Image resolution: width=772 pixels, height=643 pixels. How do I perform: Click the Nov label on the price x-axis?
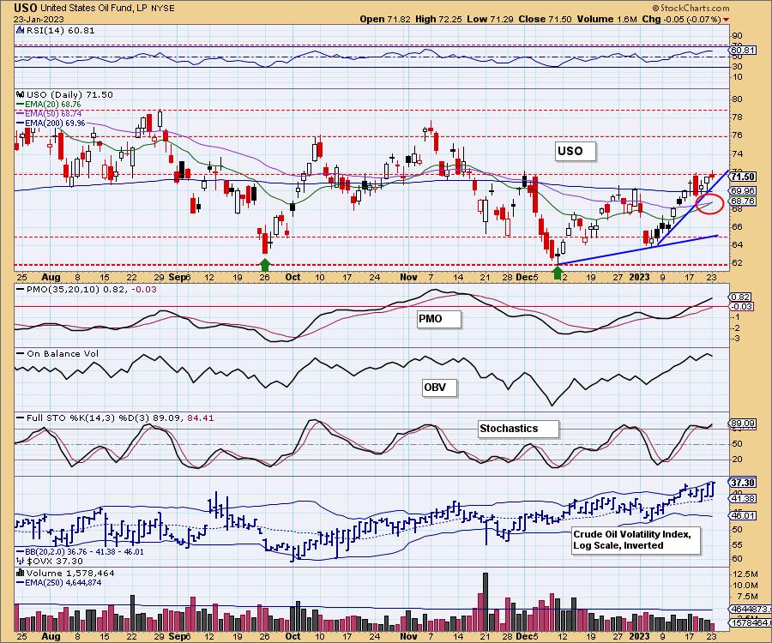point(408,277)
